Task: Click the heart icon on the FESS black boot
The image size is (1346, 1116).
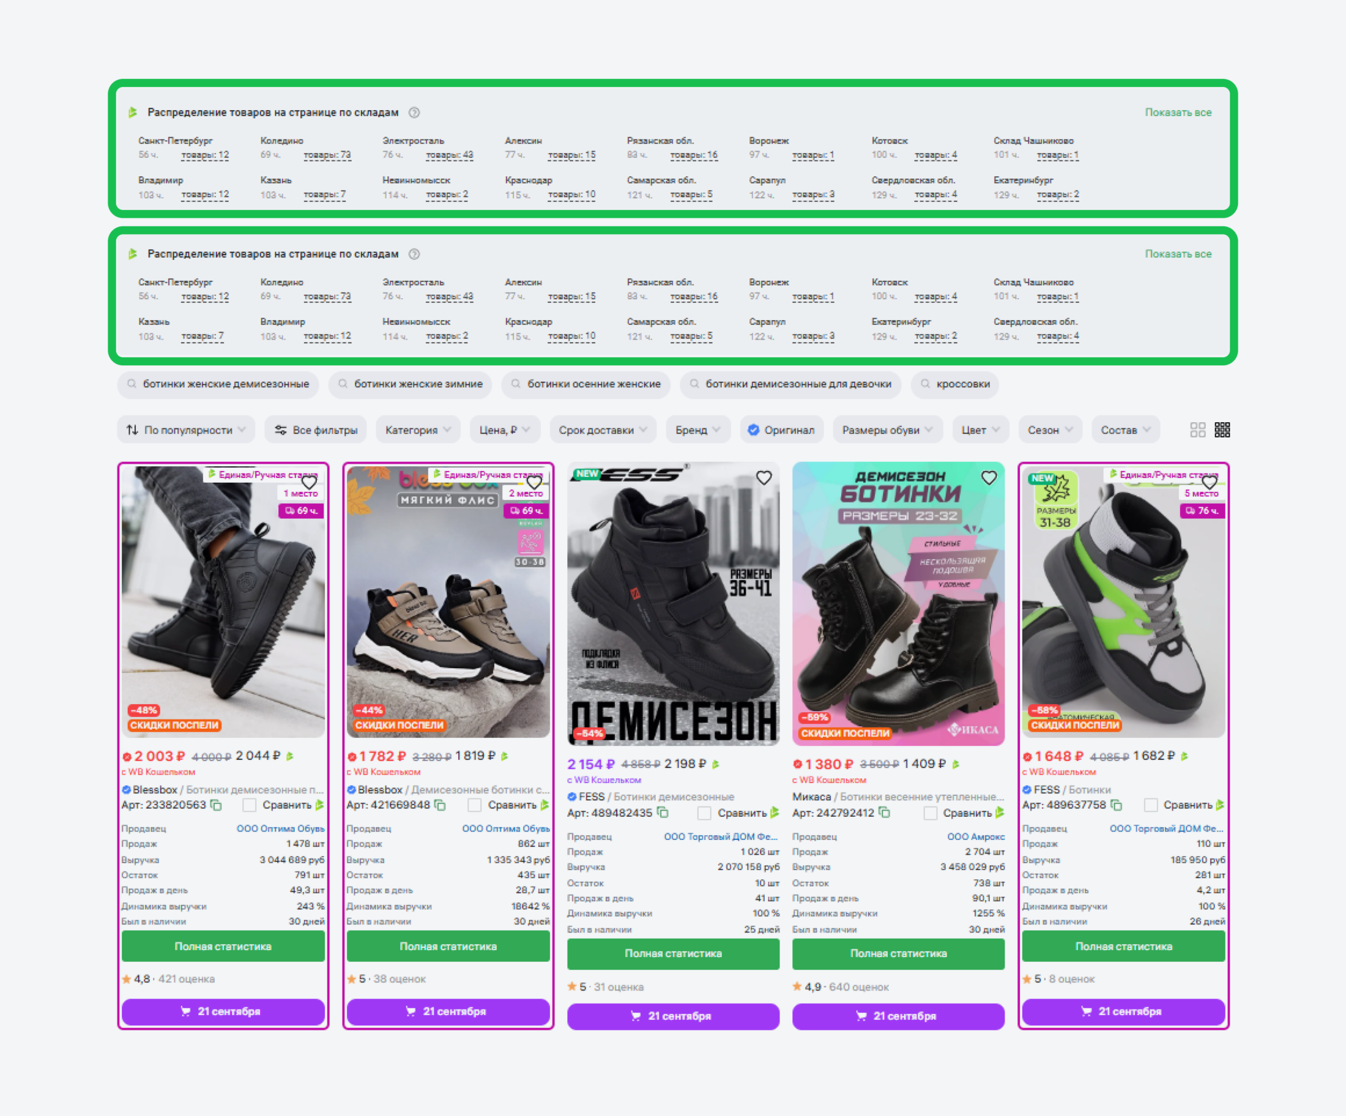Action: coord(764,478)
